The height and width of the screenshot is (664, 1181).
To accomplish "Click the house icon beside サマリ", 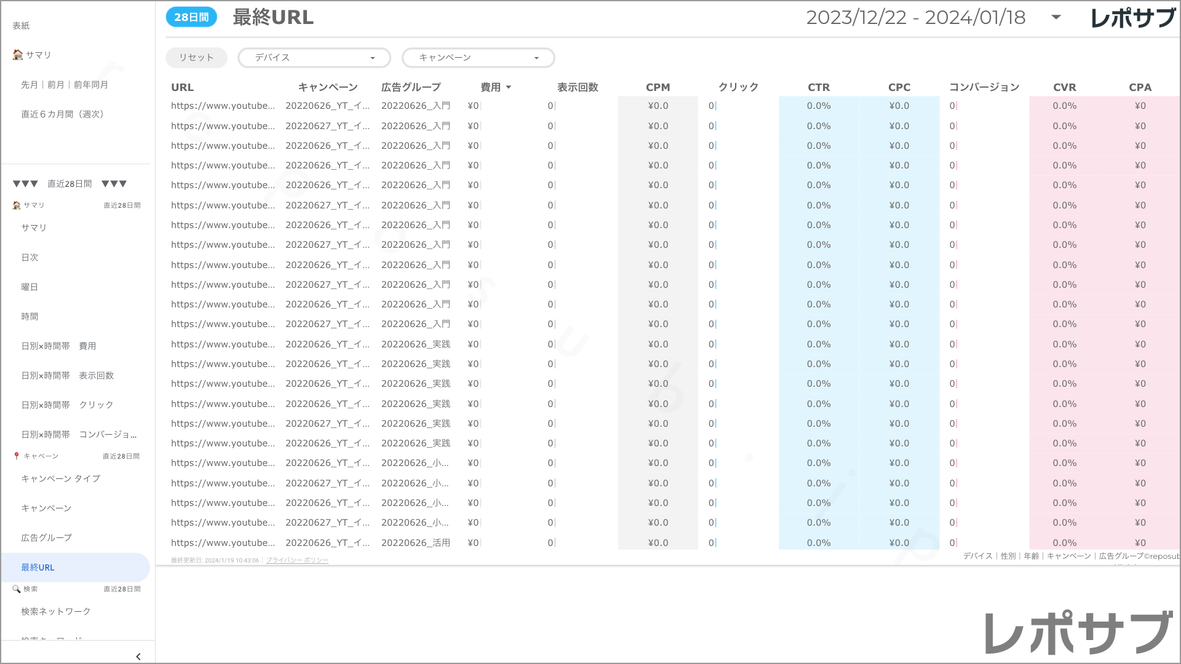I will [17, 55].
